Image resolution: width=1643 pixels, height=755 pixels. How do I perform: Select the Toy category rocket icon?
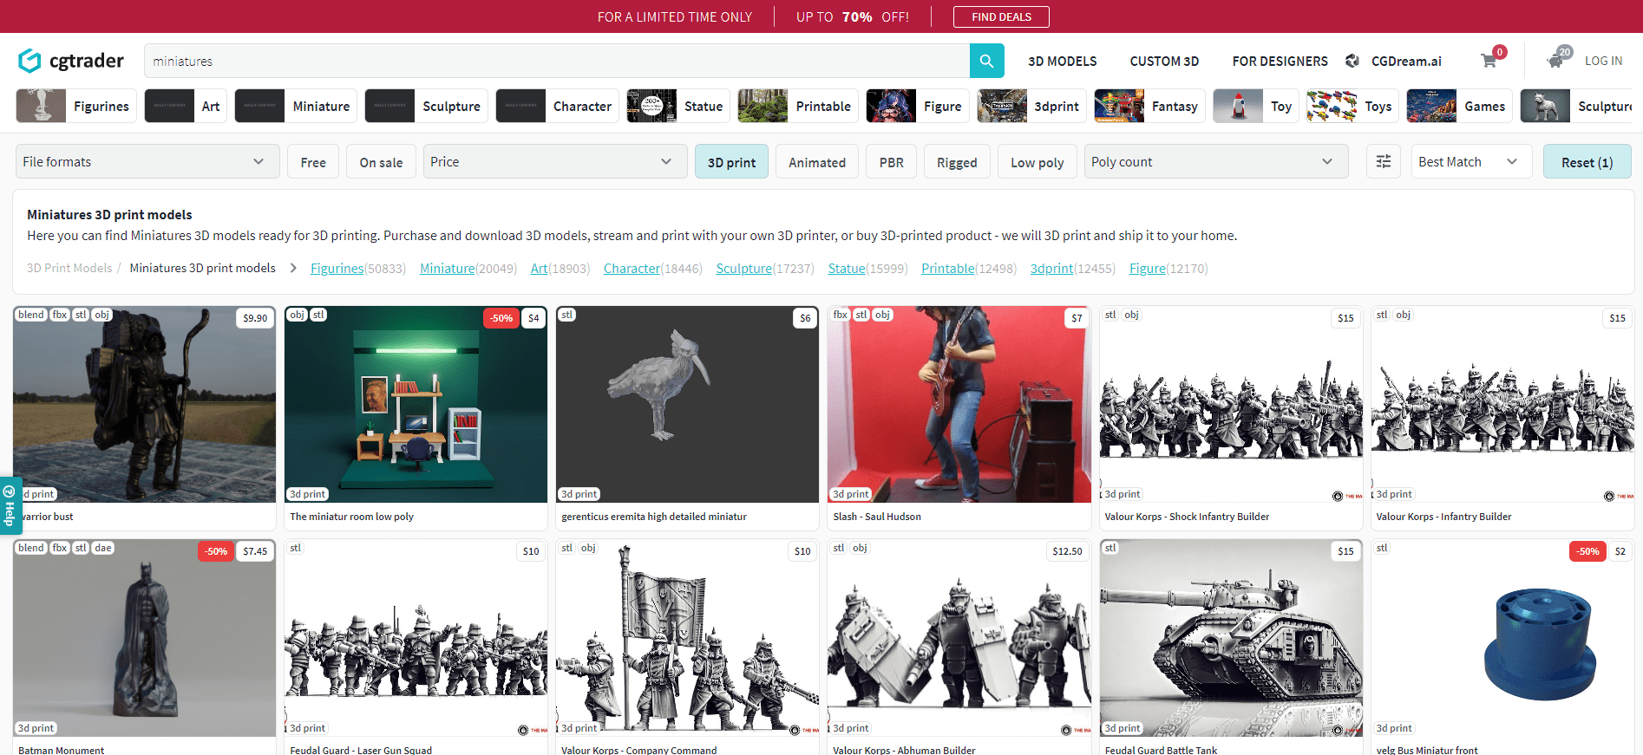pos(1238,106)
